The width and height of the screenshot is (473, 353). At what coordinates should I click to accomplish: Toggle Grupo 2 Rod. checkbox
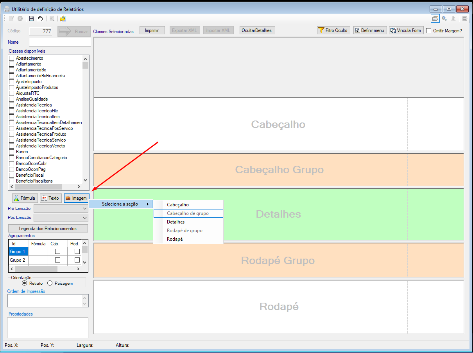77,260
